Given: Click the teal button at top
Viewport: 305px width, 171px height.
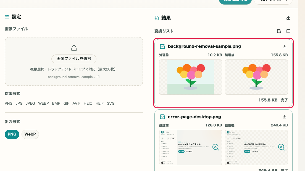Looking at the screenshot, I should coord(235,2).
